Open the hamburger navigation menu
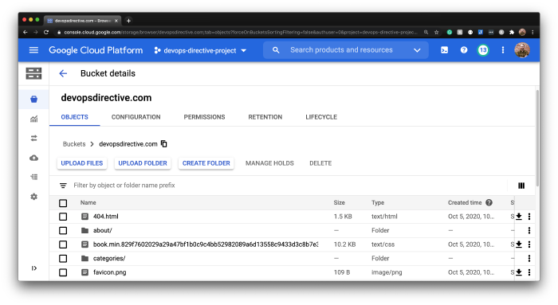The image size is (558, 305). tap(33, 50)
